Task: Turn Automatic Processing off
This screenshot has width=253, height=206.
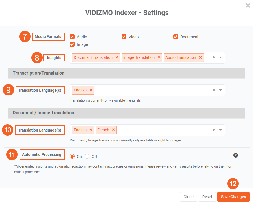Action: pos(87,156)
